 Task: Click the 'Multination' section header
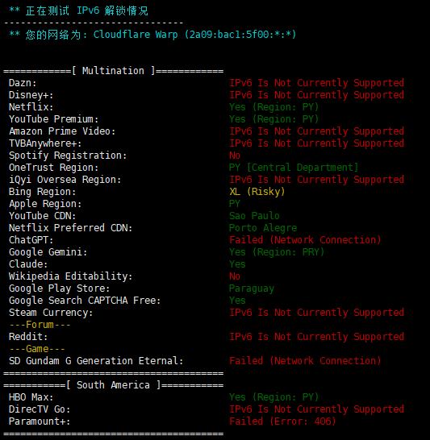(113, 71)
